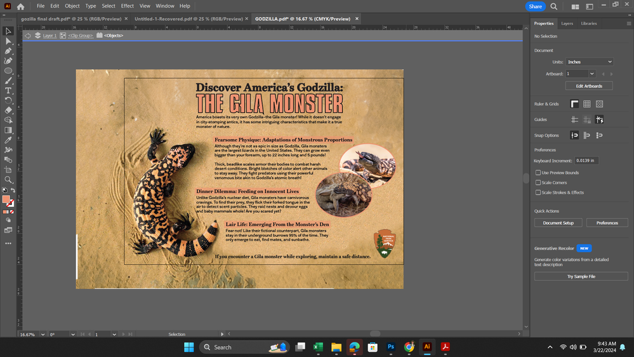634x357 pixels.
Task: Select the Blend tool
Action: (x=8, y=160)
